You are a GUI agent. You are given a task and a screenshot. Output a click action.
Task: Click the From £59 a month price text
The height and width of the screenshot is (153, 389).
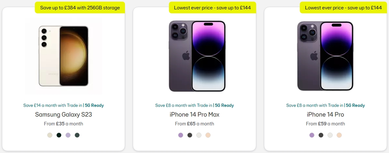pyautogui.click(x=326, y=124)
